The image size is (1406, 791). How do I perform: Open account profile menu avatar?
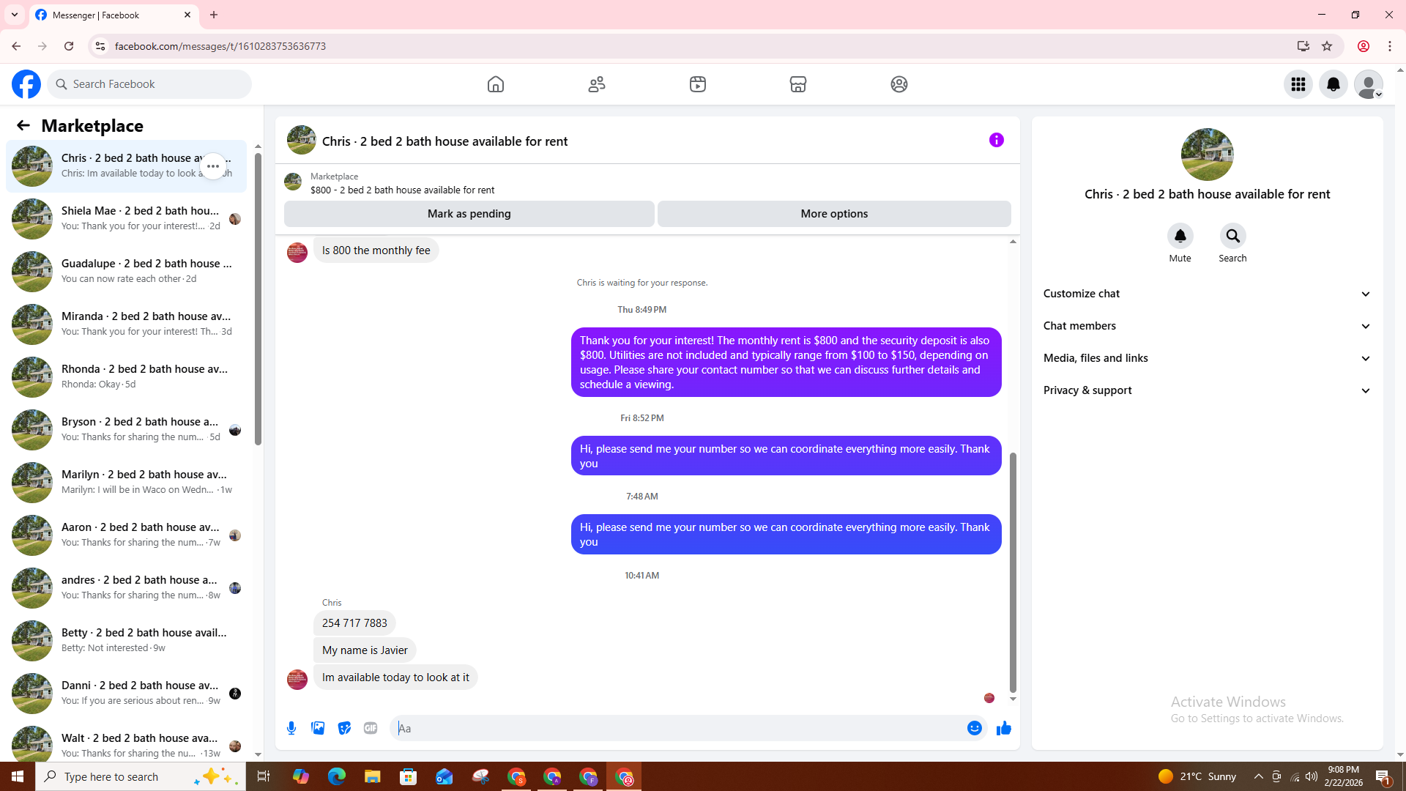tap(1369, 84)
